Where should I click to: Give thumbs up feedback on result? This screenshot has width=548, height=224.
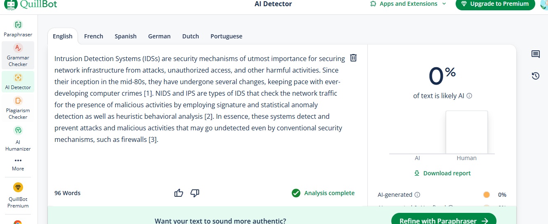point(179,193)
